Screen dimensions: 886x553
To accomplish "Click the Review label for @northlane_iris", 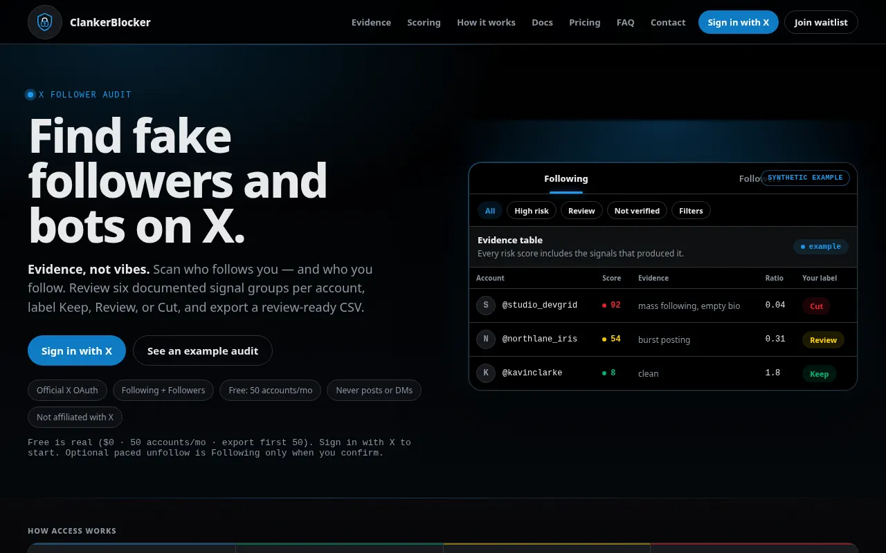I will coord(824,340).
